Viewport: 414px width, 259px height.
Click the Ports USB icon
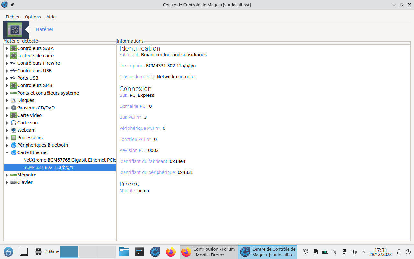[x=13, y=78]
